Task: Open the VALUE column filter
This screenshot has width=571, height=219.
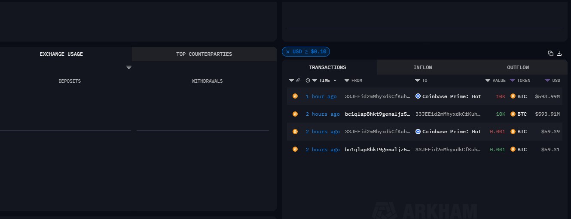Action: click(x=488, y=80)
